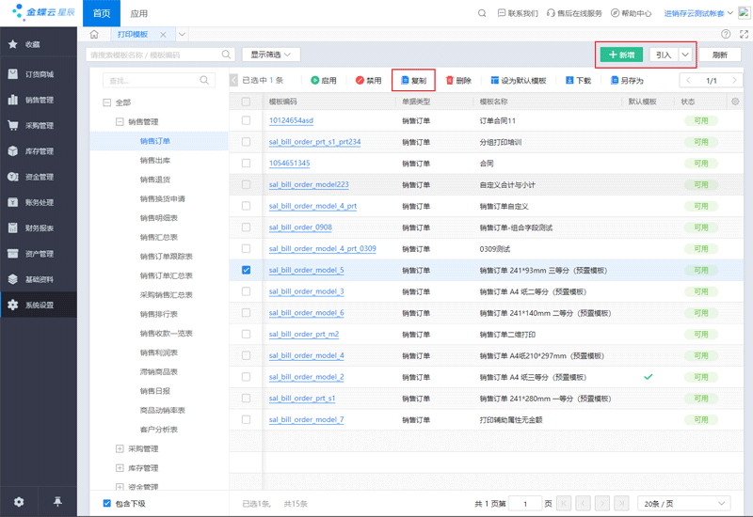Viewport: 753px width, 517px height.
Task: Open 销售管理 sidebar module
Action: [39, 100]
